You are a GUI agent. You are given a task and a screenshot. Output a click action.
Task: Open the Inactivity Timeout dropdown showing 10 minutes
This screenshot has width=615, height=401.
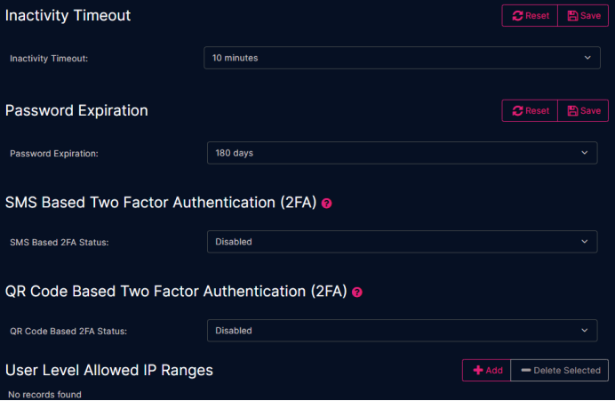(402, 58)
